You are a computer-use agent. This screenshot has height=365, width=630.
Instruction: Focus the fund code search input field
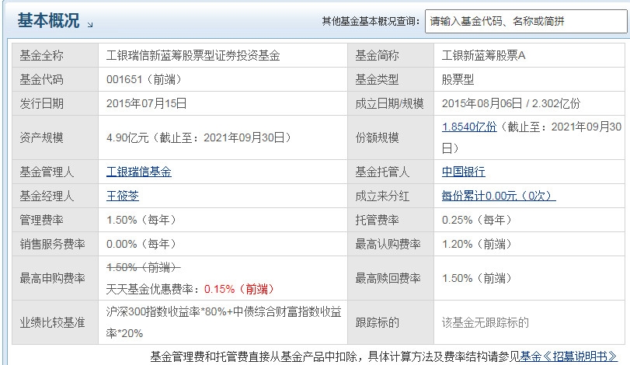click(526, 21)
